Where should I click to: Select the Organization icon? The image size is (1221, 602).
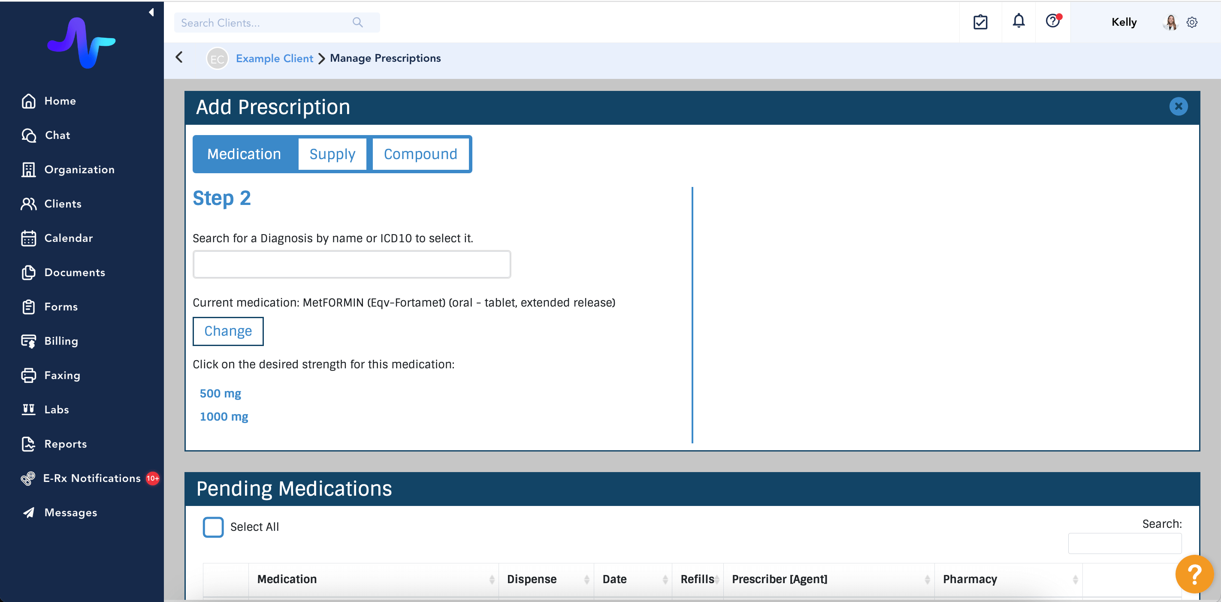[x=28, y=169]
